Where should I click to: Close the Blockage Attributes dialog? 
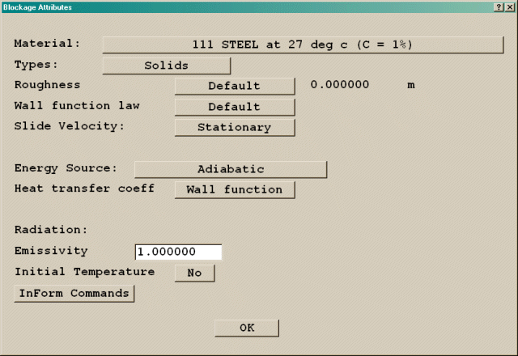pos(509,7)
